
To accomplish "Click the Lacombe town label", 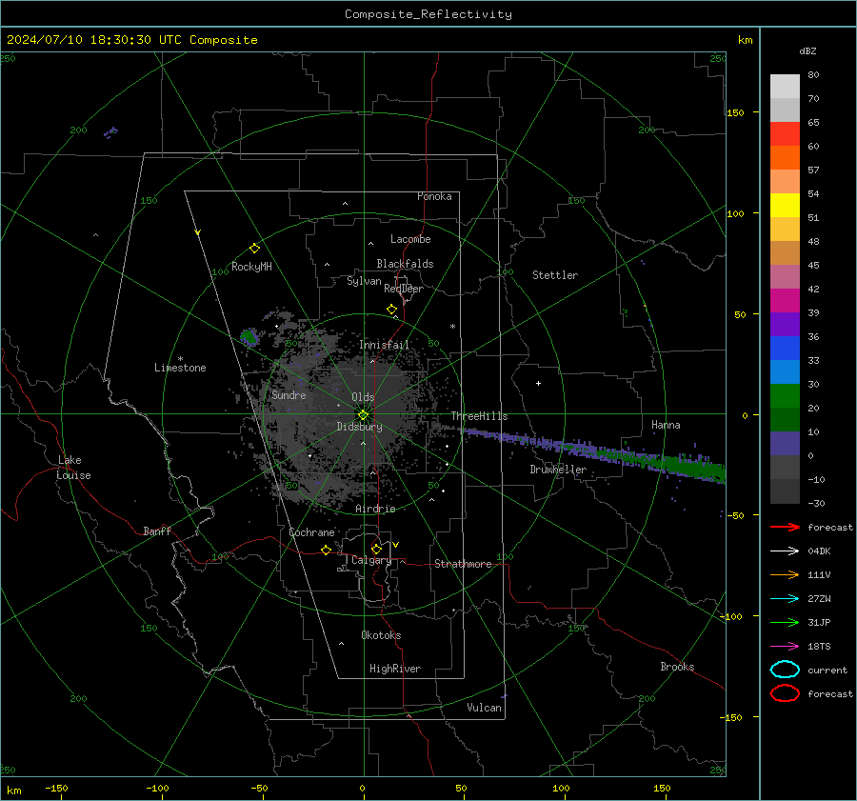I will 410,239.
